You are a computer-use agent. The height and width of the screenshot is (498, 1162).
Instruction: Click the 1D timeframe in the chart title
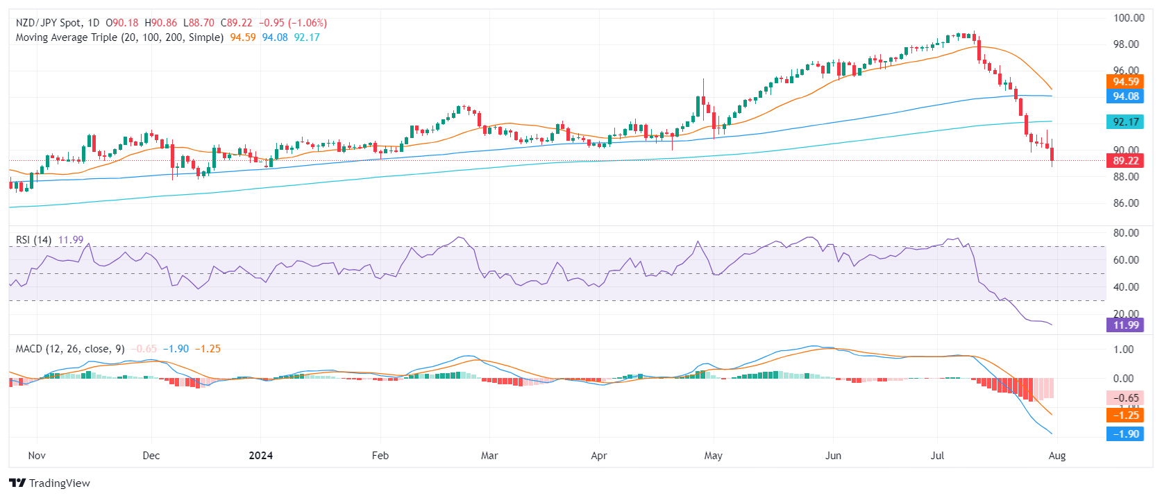93,23
